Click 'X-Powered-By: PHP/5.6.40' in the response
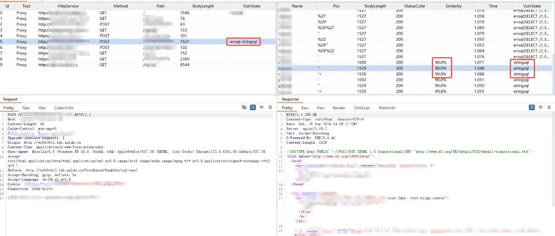 pyautogui.click(x=310, y=138)
